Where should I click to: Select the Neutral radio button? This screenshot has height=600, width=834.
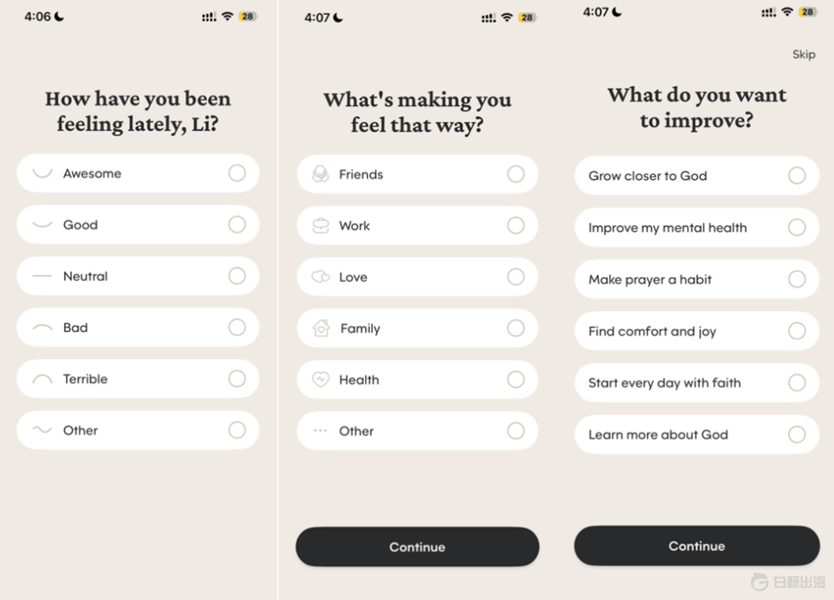[x=237, y=276]
